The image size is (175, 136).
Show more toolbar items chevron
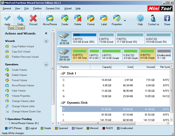(x=125, y=21)
